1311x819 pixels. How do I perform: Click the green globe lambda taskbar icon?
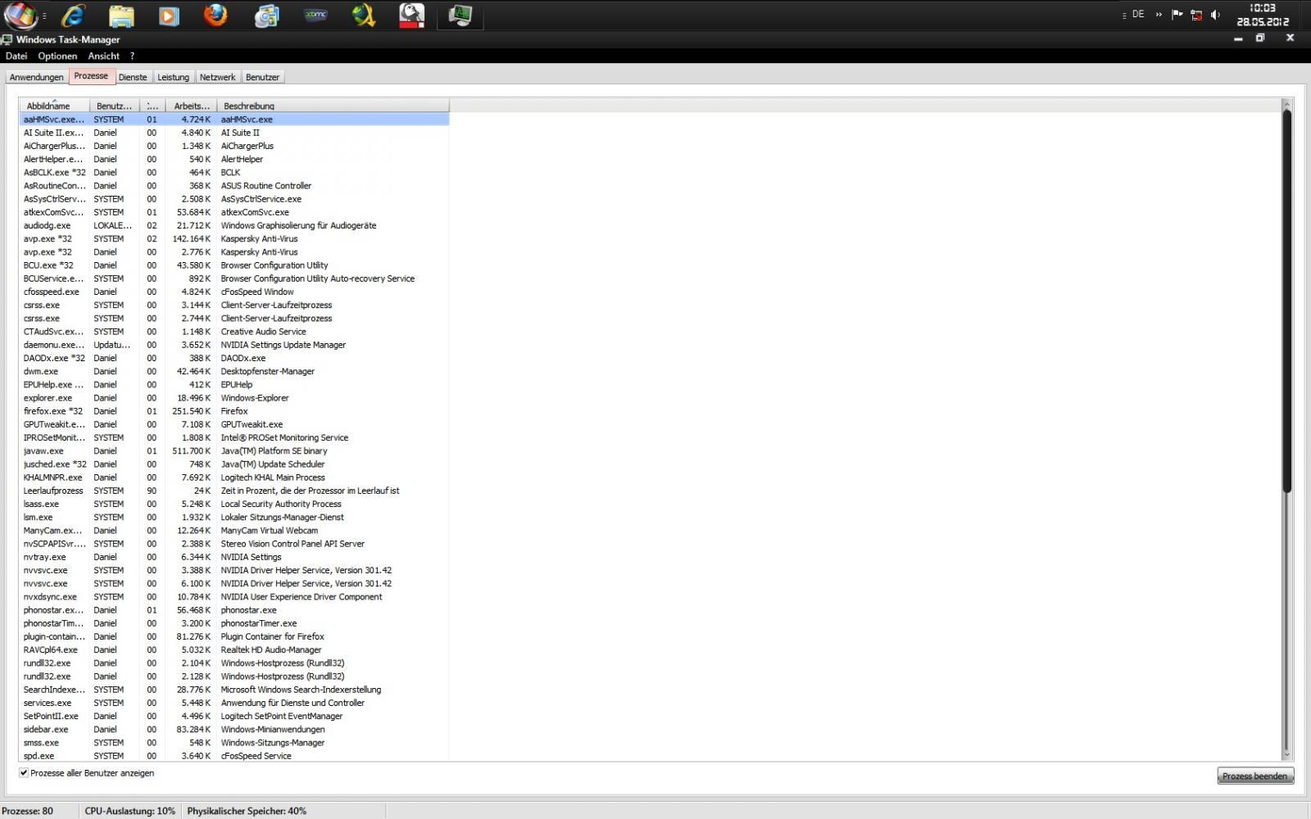click(x=364, y=16)
